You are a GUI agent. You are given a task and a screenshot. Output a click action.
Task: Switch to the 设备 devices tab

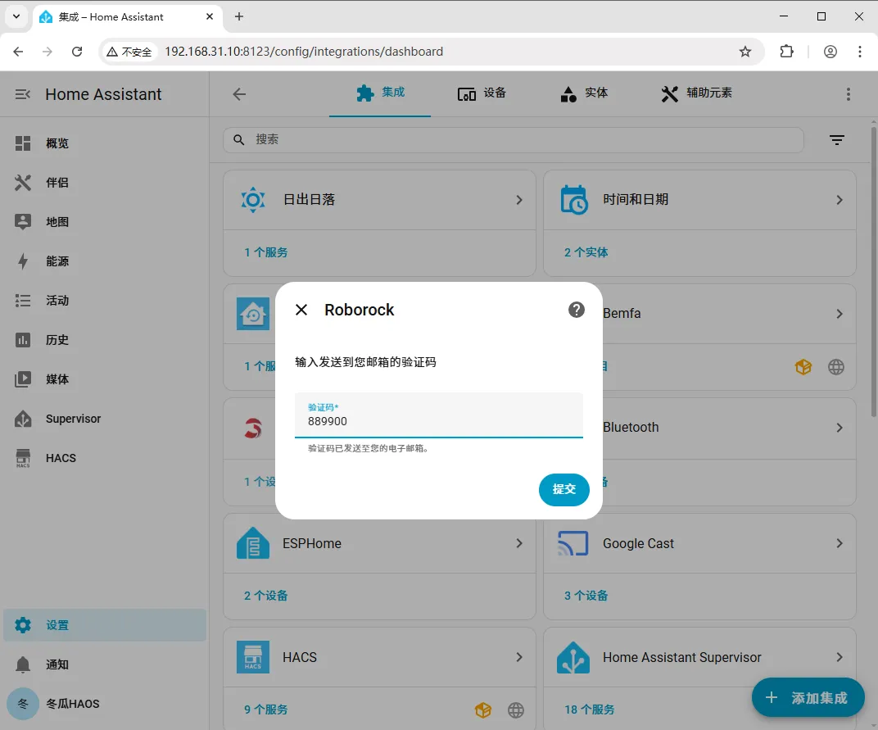point(482,93)
